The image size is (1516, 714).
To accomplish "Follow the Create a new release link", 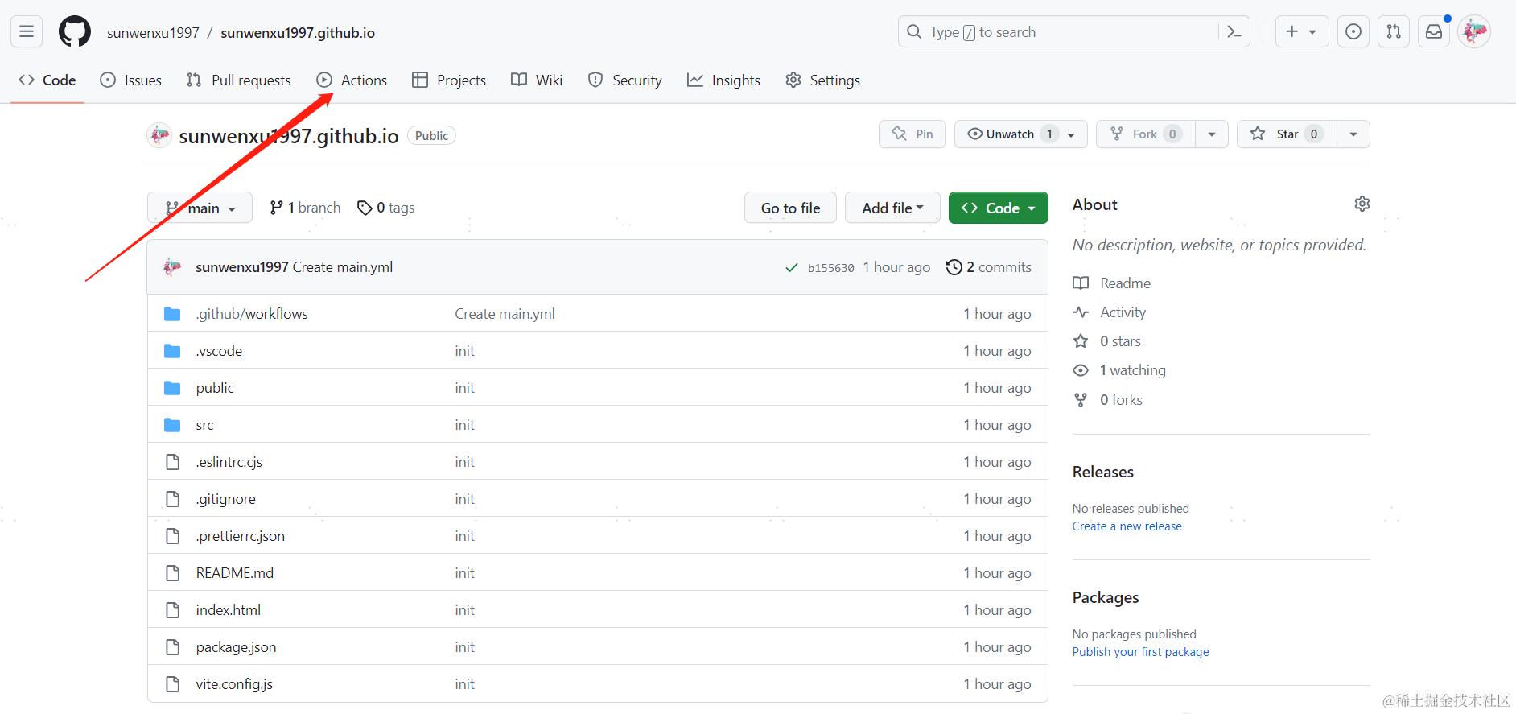I will [1127, 526].
